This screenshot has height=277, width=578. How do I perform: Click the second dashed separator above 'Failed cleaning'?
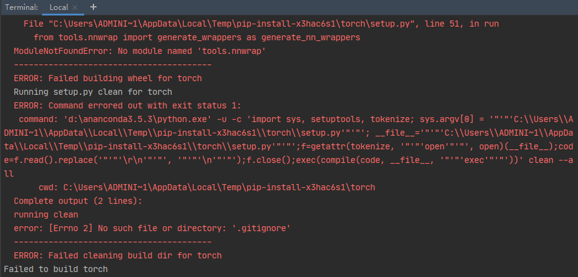pyautogui.click(x=113, y=242)
